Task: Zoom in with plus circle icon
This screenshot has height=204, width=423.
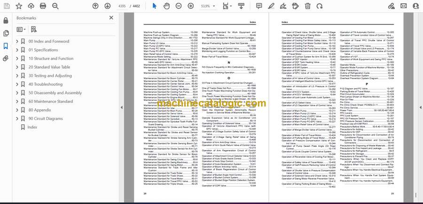Action: pyautogui.click(x=191, y=6)
